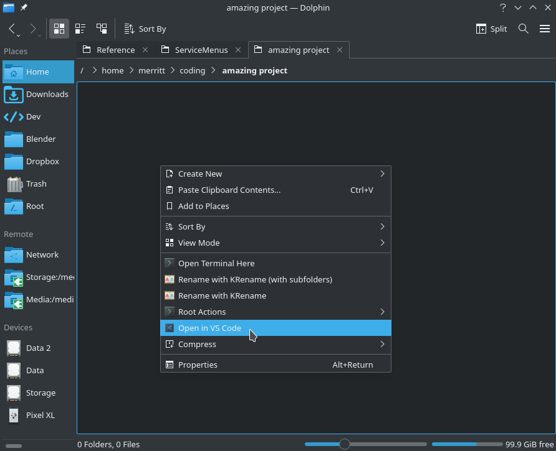The image size is (556, 451).
Task: Open Storage:/me remote share
Action: [38, 277]
